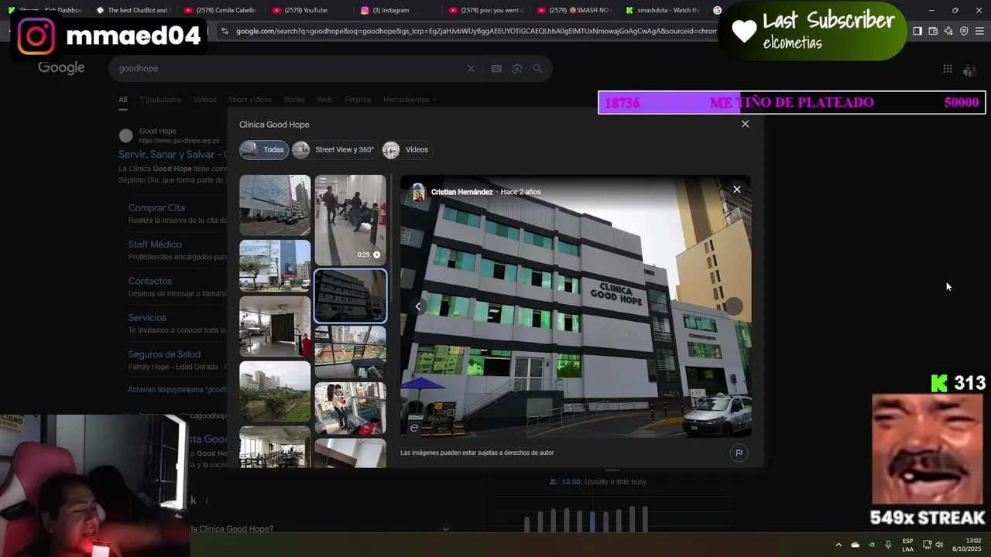Switch to the Web results tab
The height and width of the screenshot is (557, 991).
point(324,100)
